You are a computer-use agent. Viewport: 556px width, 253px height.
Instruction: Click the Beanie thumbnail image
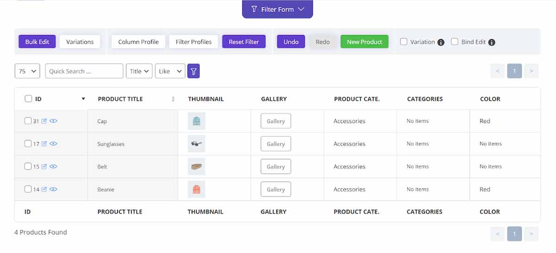coord(196,189)
